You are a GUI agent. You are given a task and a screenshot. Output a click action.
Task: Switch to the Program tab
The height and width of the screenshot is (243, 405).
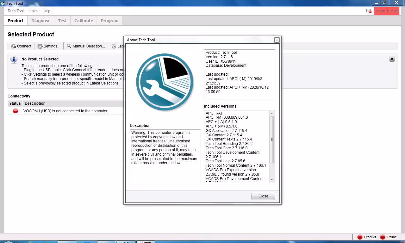pyautogui.click(x=109, y=21)
